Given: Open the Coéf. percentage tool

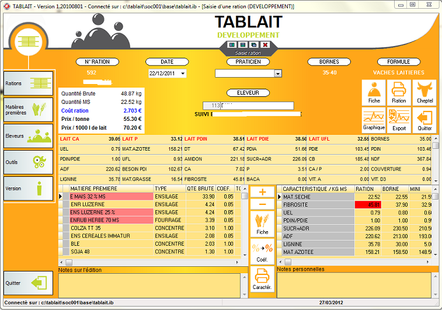Looking at the screenshot, I should (262, 252).
